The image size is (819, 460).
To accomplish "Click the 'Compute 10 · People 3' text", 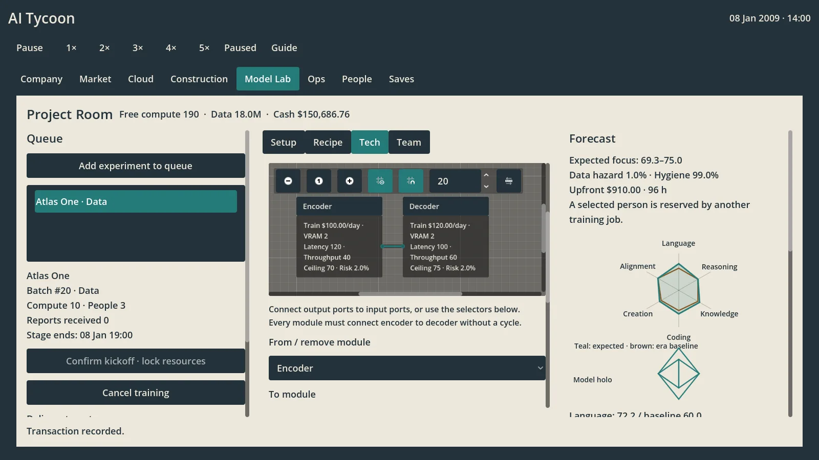I will (76, 305).
